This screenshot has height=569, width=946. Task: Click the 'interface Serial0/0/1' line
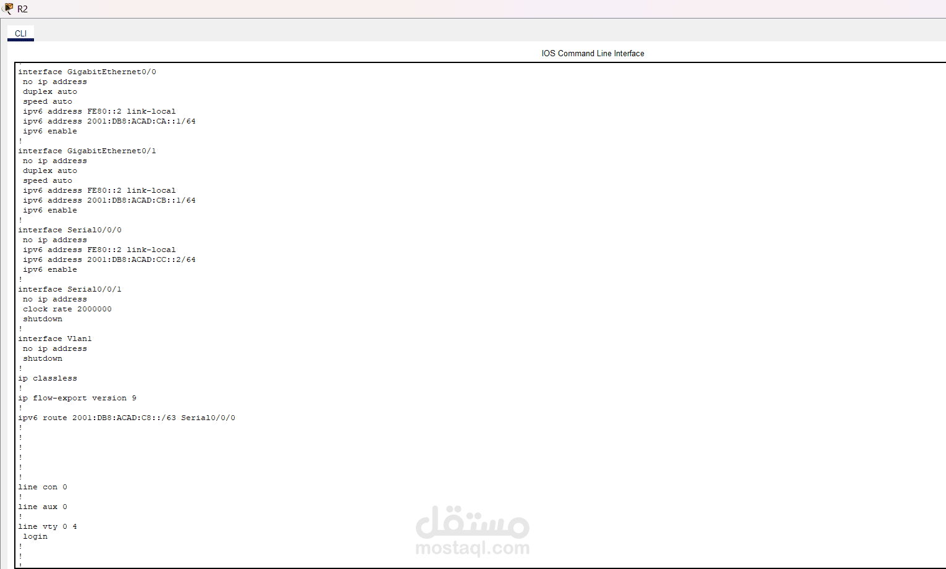click(x=70, y=289)
